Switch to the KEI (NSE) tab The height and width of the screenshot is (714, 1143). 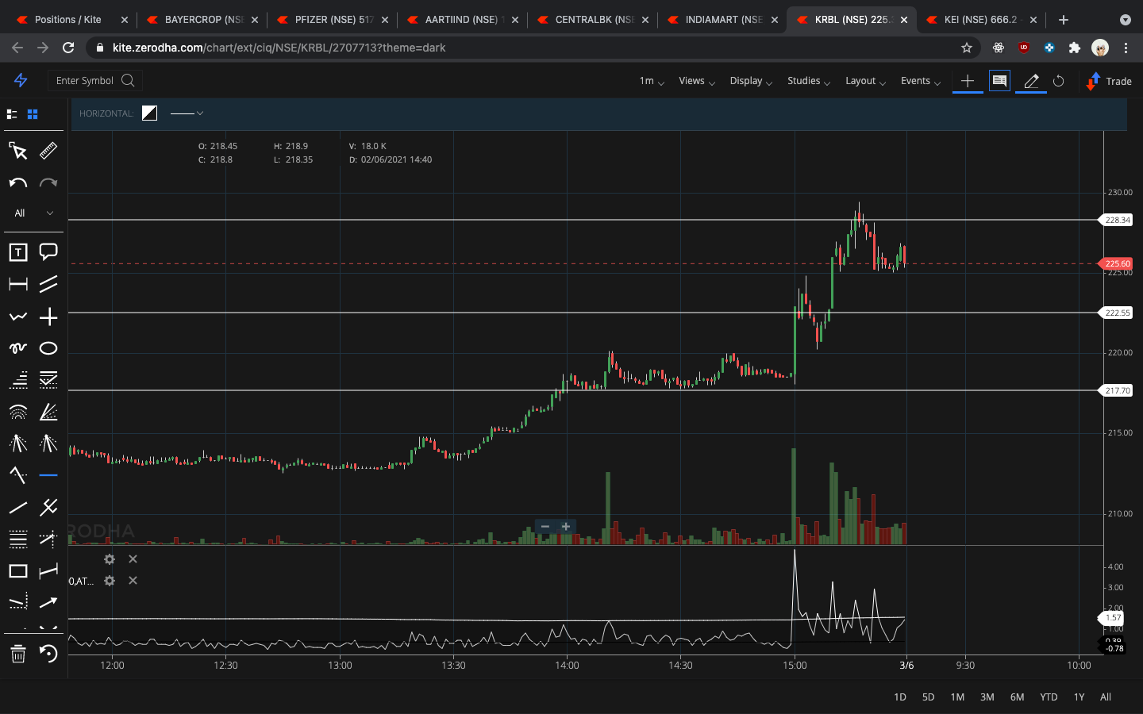pyautogui.click(x=982, y=19)
